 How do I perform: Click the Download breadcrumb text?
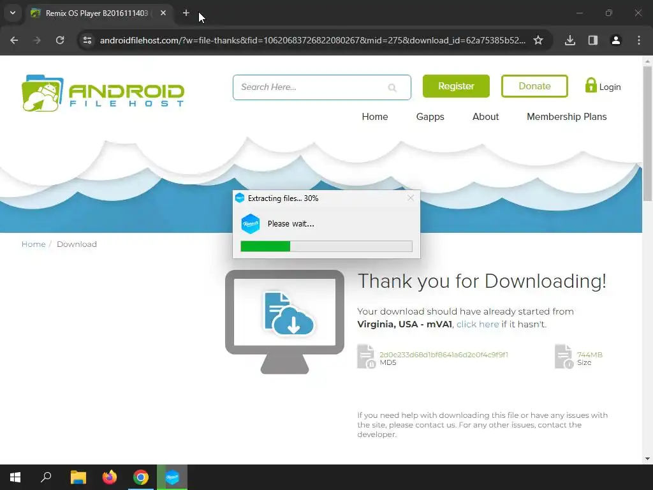pyautogui.click(x=77, y=244)
